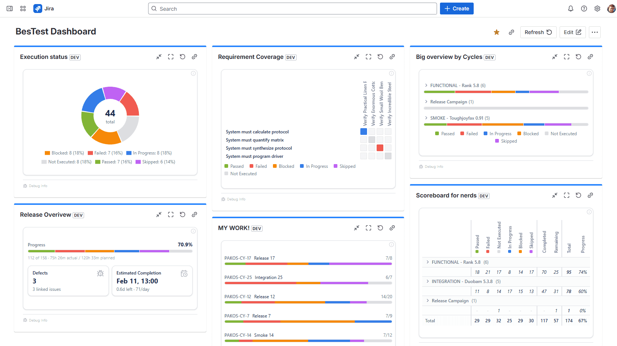Star the BesTest Dashboard as favorite
This screenshot has height=346, width=617.
click(x=496, y=32)
